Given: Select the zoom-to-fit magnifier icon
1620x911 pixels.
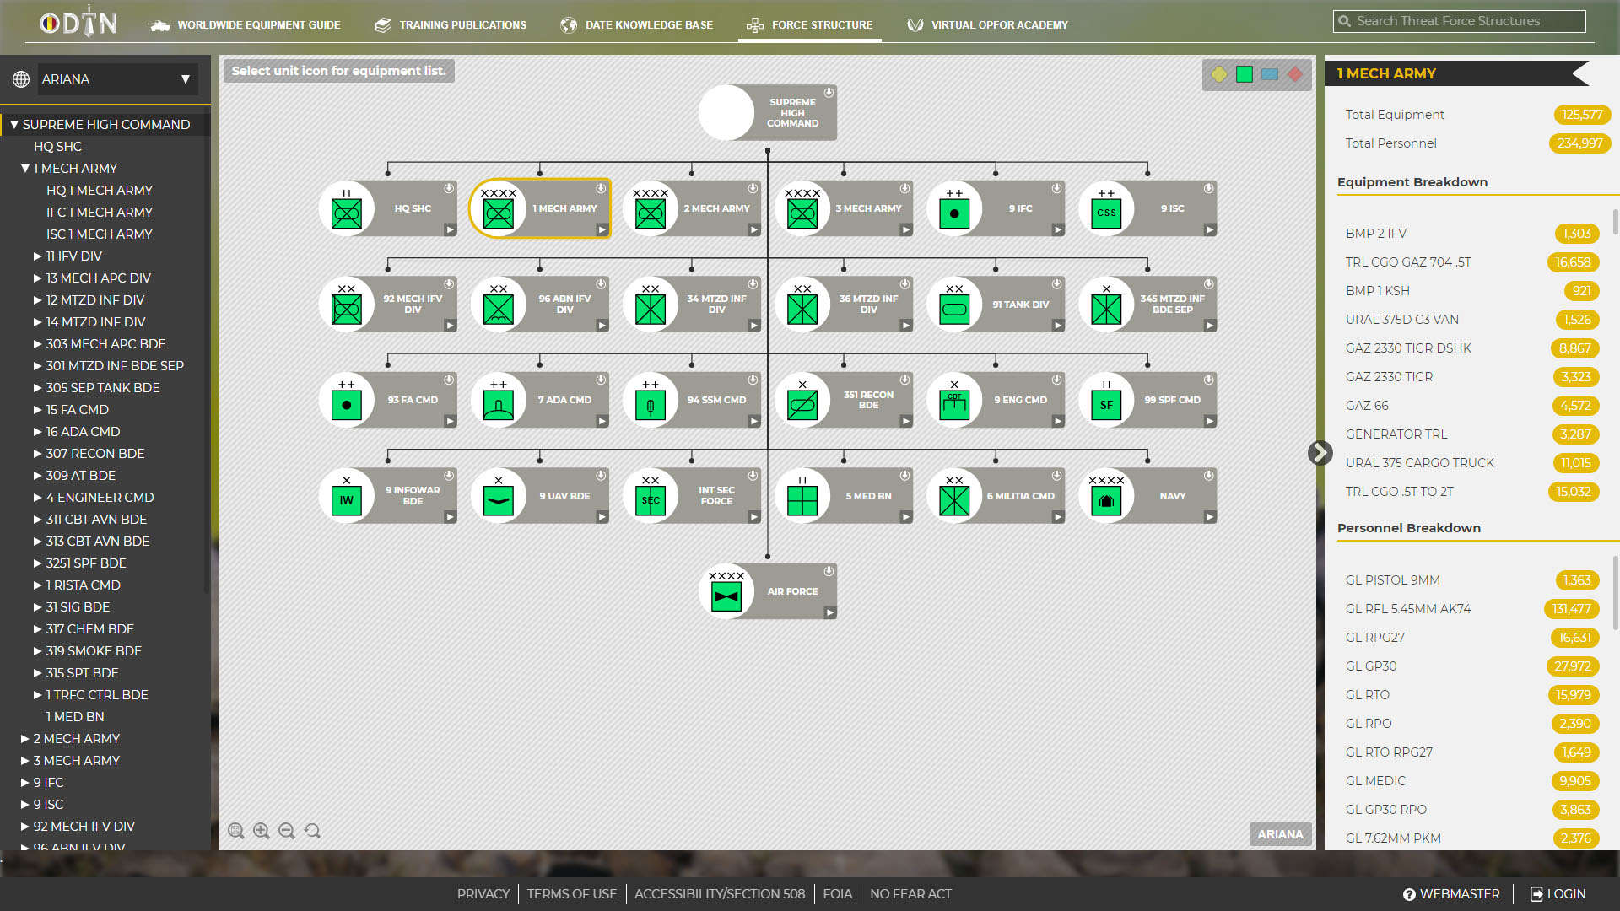Looking at the screenshot, I should (x=236, y=830).
